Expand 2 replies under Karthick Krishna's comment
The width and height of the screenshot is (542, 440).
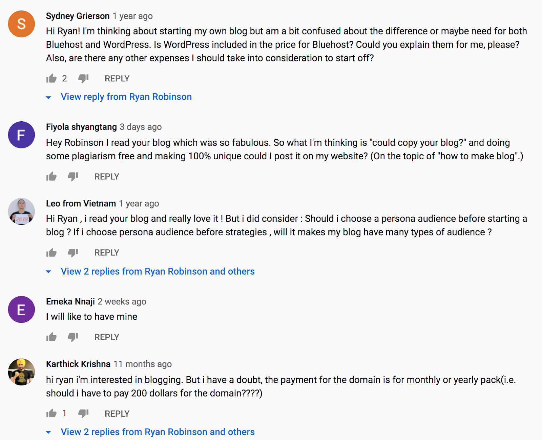(x=157, y=432)
